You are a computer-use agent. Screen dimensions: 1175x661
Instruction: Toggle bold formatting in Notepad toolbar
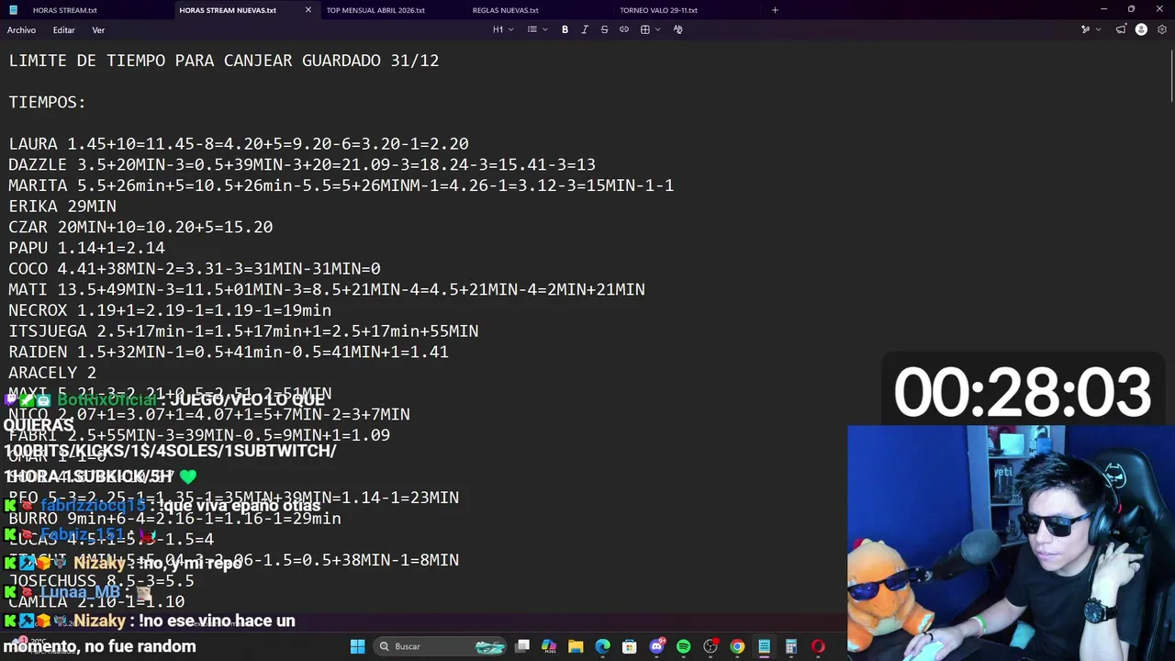click(565, 29)
